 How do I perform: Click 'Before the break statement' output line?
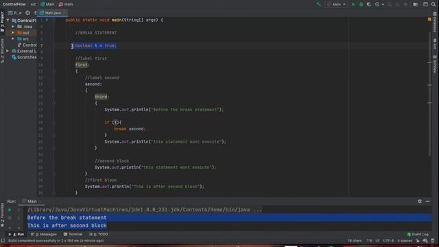click(67, 217)
